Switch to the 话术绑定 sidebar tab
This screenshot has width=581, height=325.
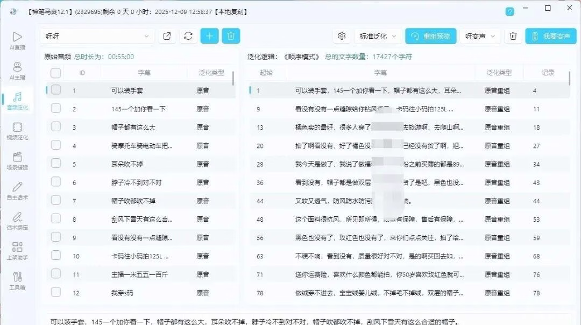pos(17,221)
